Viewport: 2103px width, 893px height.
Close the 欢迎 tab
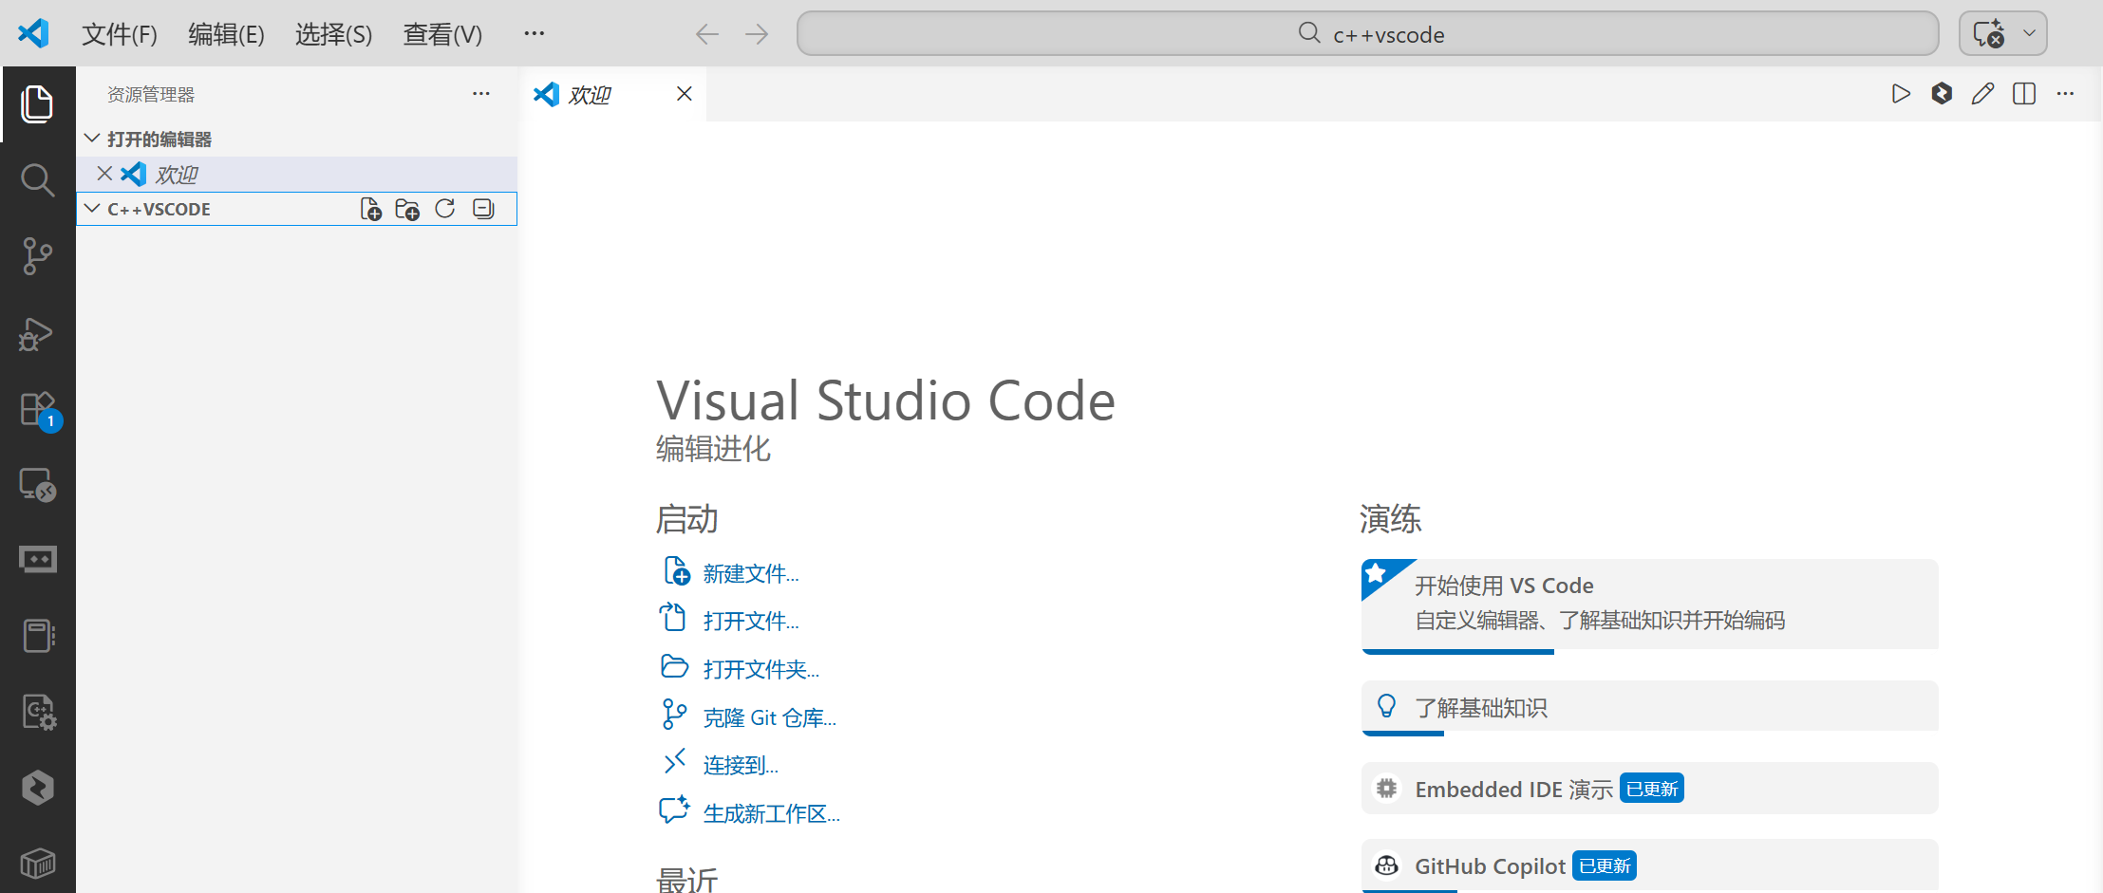click(x=684, y=94)
